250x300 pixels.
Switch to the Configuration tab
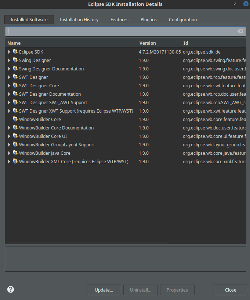pos(183,19)
